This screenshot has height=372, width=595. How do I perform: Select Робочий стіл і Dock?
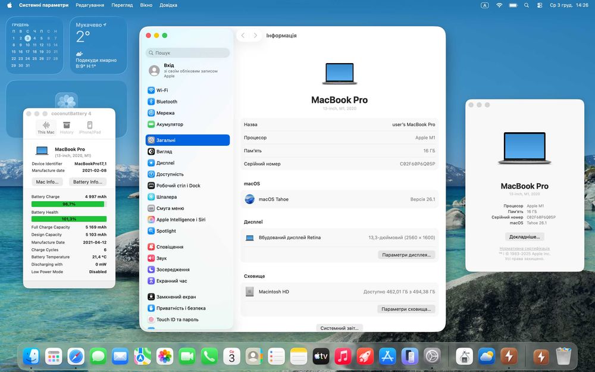(187, 186)
